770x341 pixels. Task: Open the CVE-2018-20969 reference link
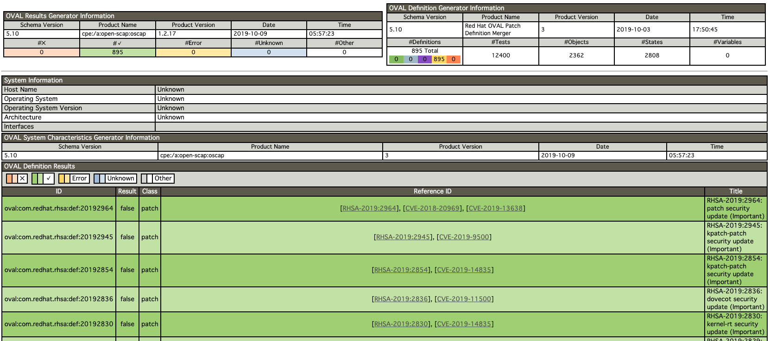[x=433, y=208]
